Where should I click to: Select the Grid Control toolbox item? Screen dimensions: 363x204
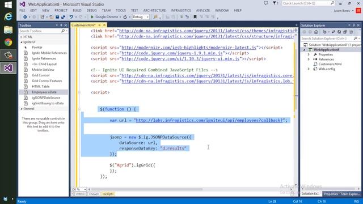click(x=41, y=75)
